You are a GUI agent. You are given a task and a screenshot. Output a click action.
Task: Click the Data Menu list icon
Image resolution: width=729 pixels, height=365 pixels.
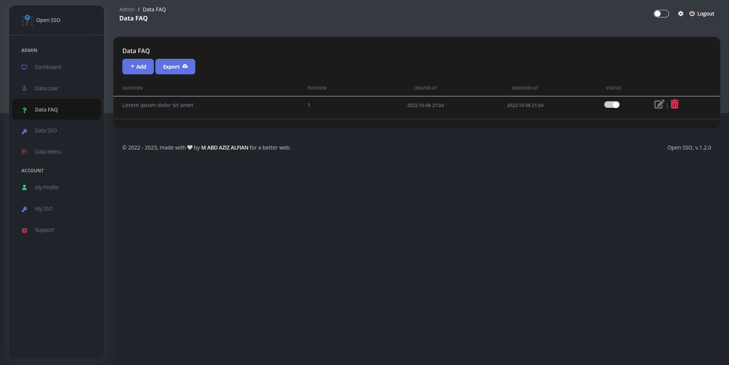click(24, 152)
